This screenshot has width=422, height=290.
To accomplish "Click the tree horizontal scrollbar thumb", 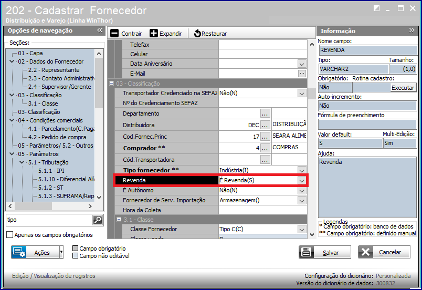I will [33, 206].
